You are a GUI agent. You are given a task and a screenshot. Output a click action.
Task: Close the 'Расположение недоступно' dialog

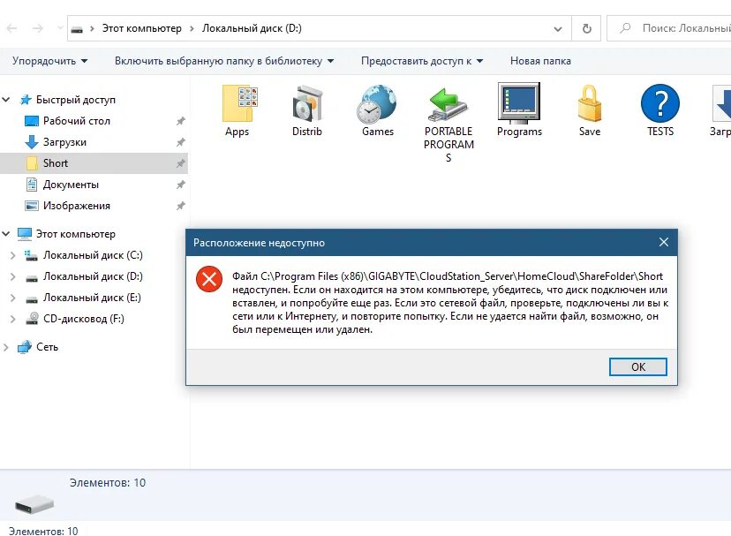[664, 242]
